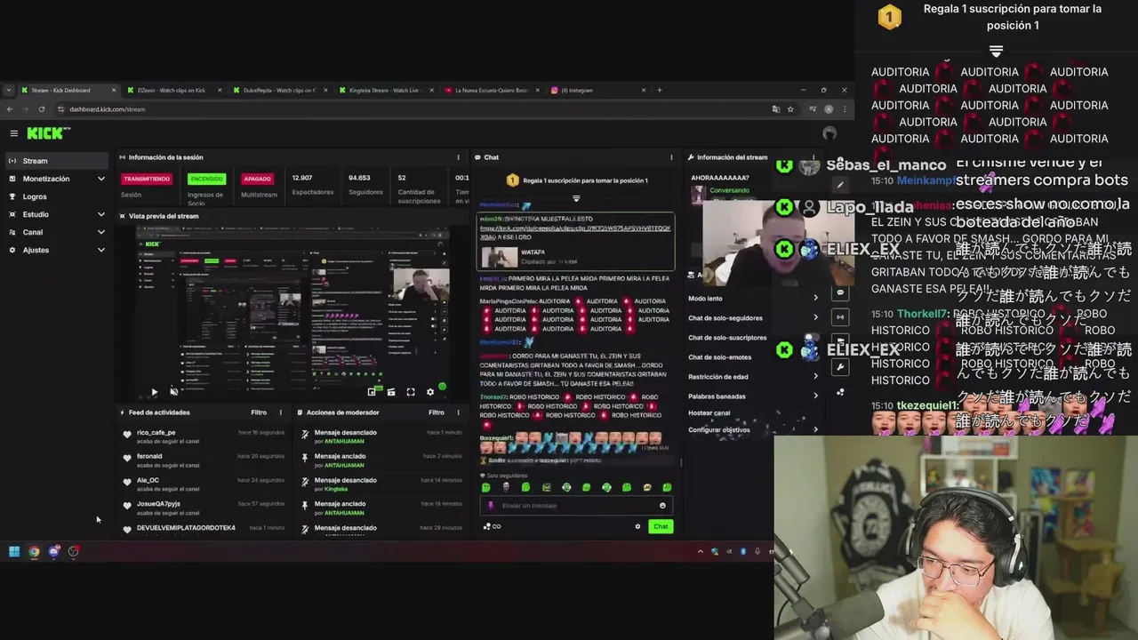Click follower feronald in activity feed
Viewport: 1138px width, 640px height.
click(149, 456)
